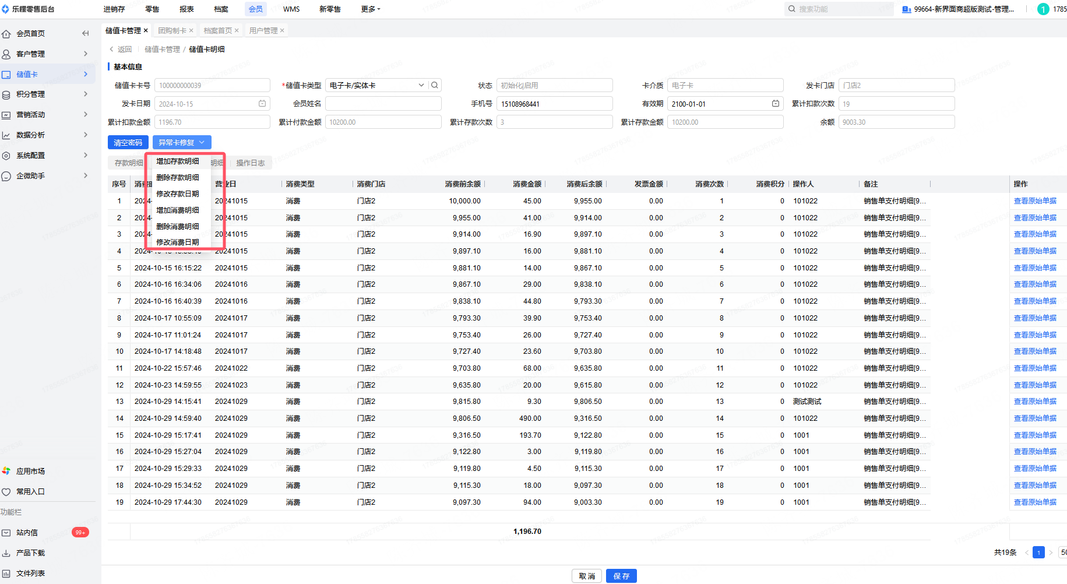
Task: Click the 保存 button
Action: pyautogui.click(x=621, y=576)
